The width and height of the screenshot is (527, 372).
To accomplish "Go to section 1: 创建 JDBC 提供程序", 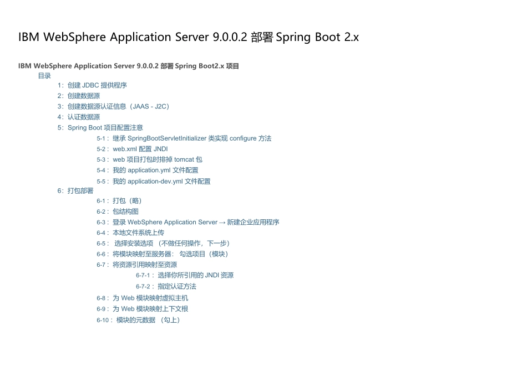I will 92,86.
